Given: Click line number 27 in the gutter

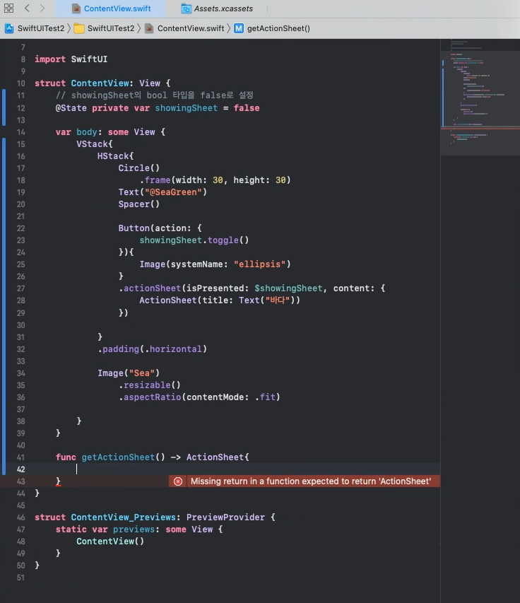Looking at the screenshot, I should [x=20, y=288].
